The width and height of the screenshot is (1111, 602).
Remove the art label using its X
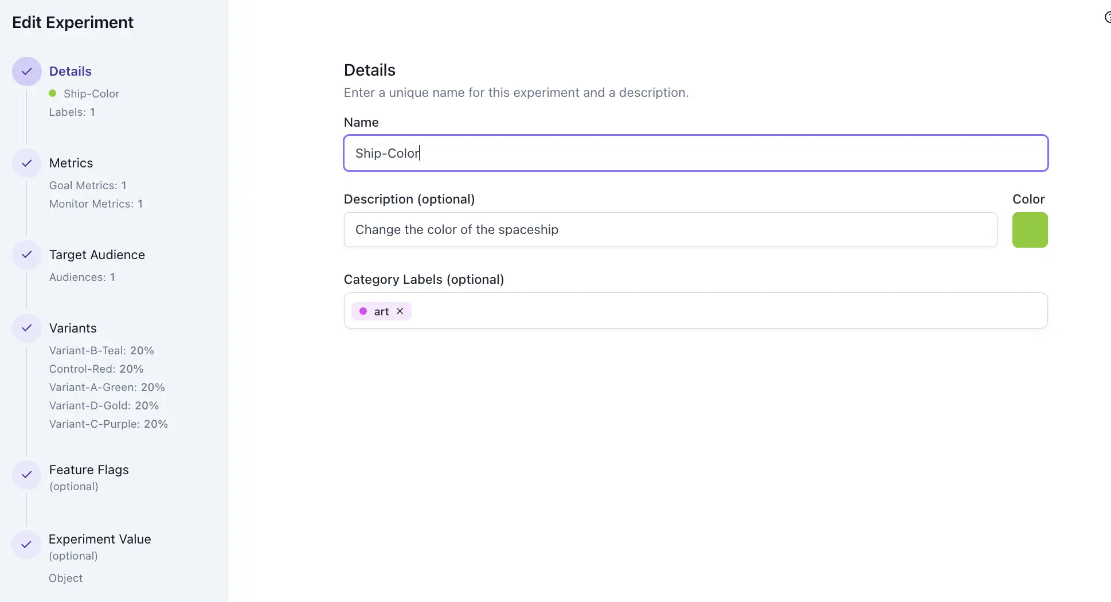(400, 311)
